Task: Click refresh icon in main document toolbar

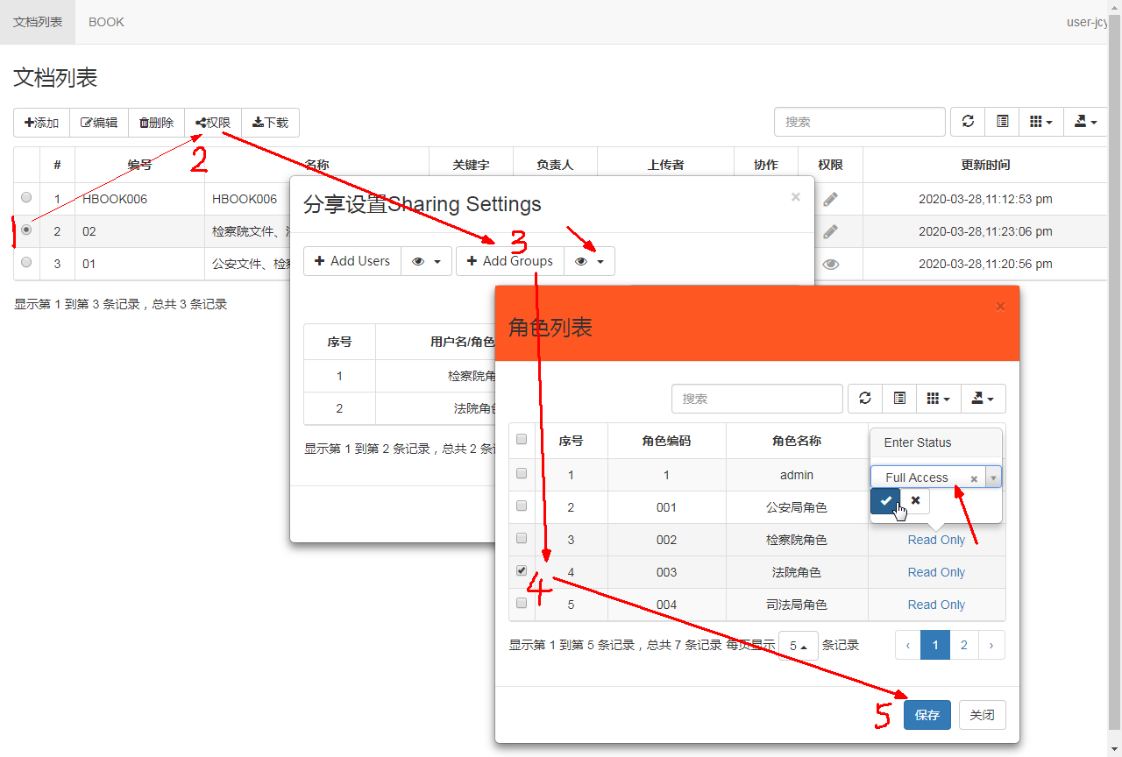Action: pos(968,123)
